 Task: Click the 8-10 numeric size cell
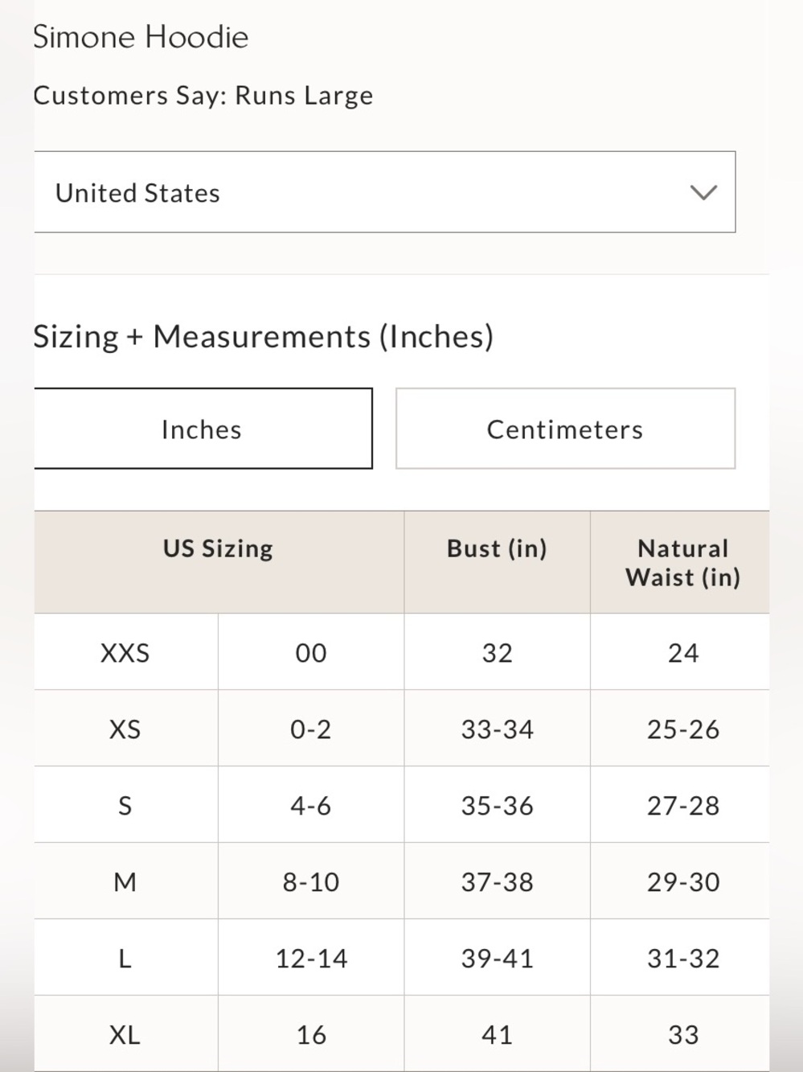pos(311,881)
